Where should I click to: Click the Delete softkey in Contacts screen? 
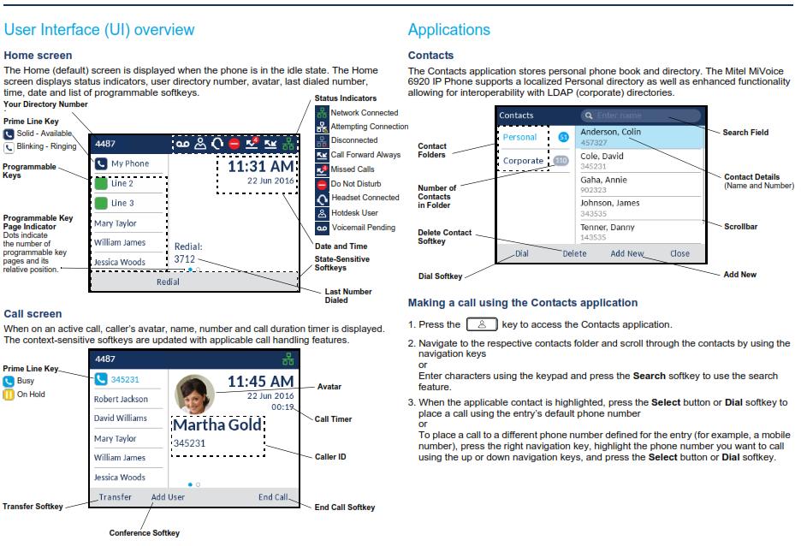(575, 253)
